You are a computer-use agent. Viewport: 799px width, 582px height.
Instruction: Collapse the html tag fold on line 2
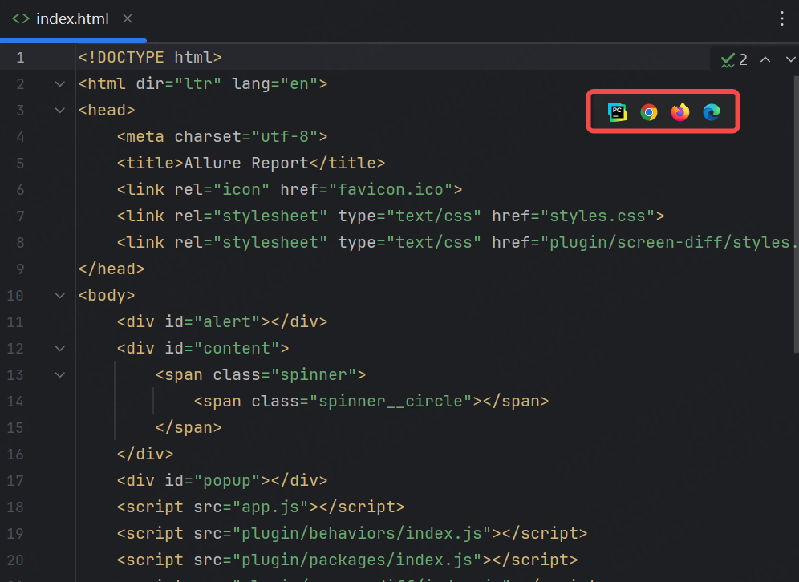[x=59, y=84]
